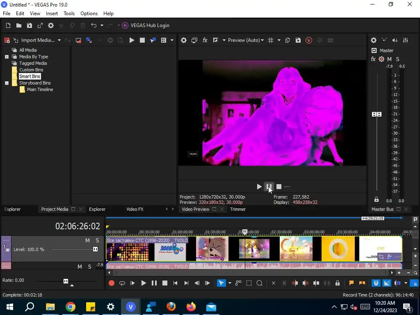The width and height of the screenshot is (420, 315).
Task: Switch to the Trimmer tab
Action: point(238,209)
